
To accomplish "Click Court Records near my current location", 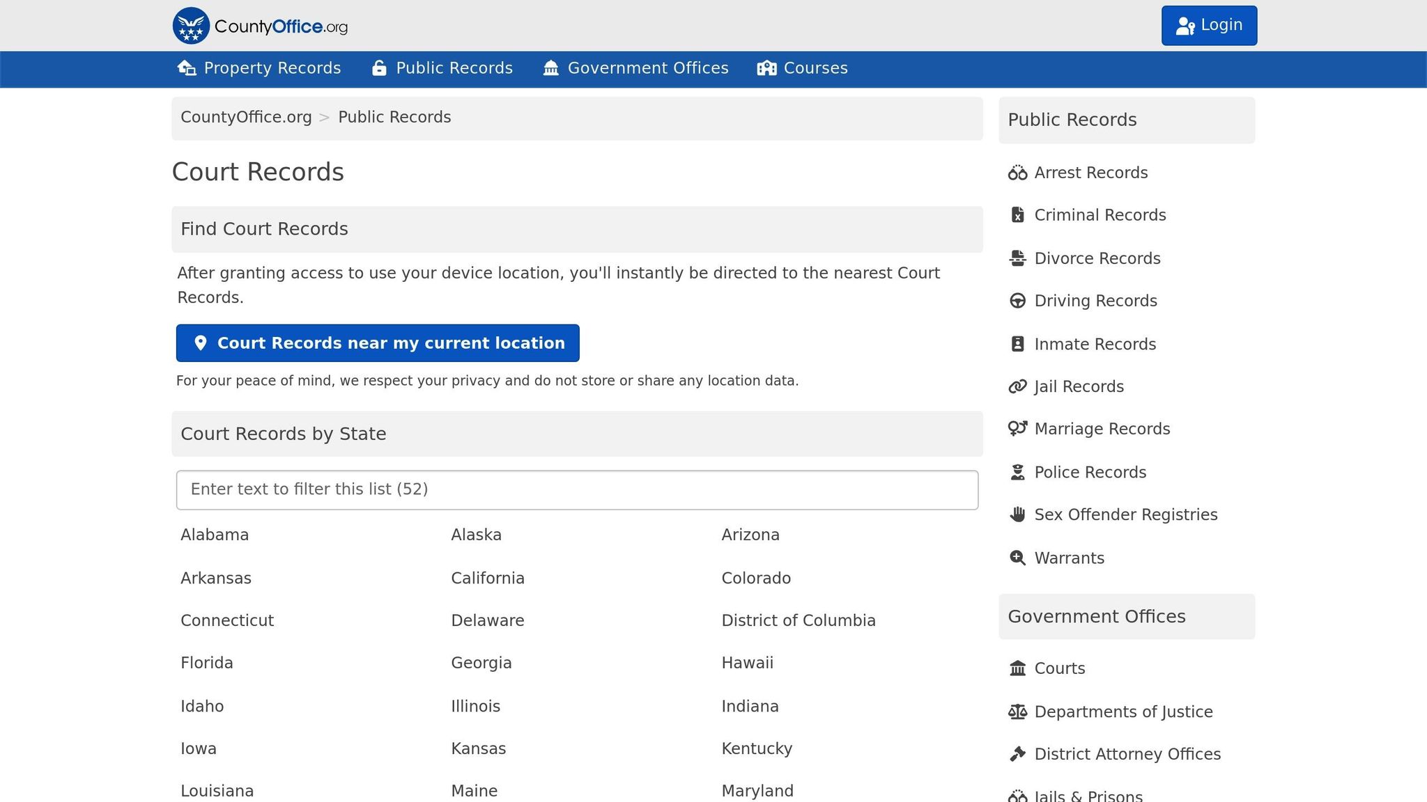I will (378, 343).
